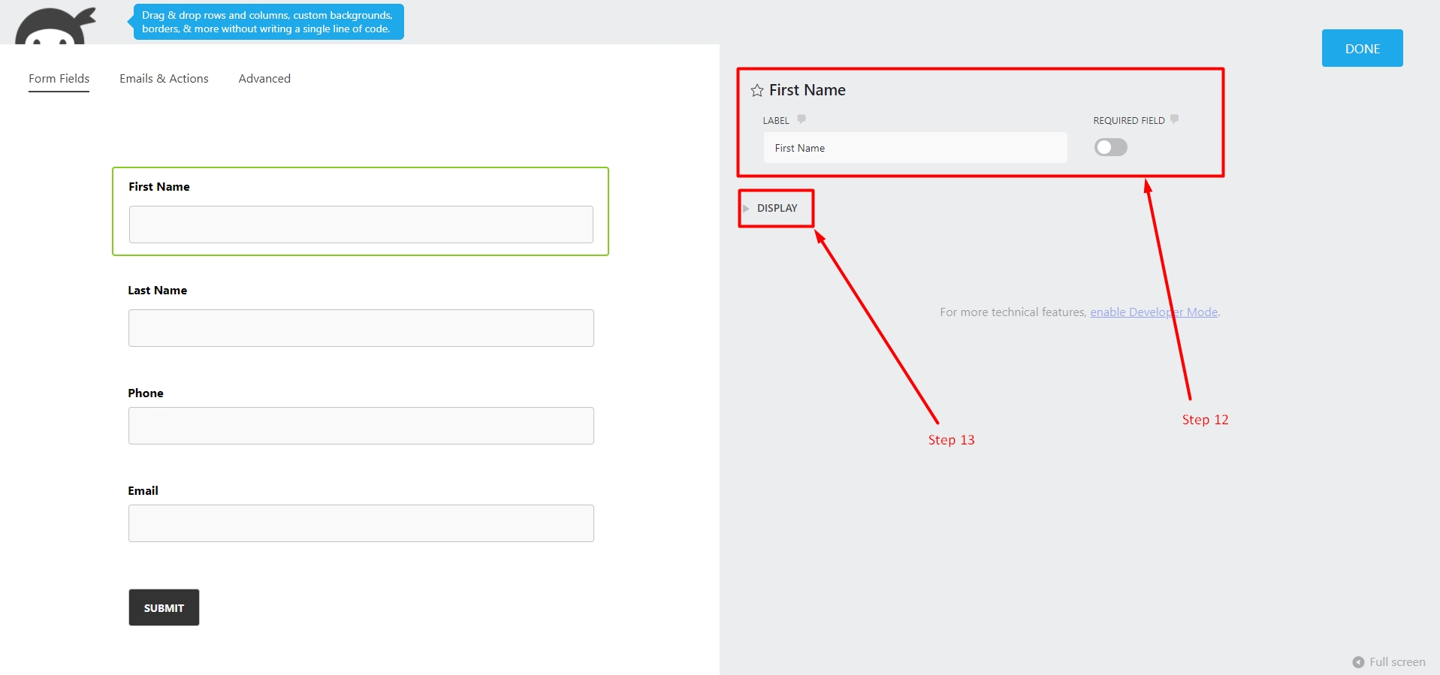Image resolution: width=1440 pixels, height=675 pixels.
Task: Click the DONE button
Action: coord(1362,48)
